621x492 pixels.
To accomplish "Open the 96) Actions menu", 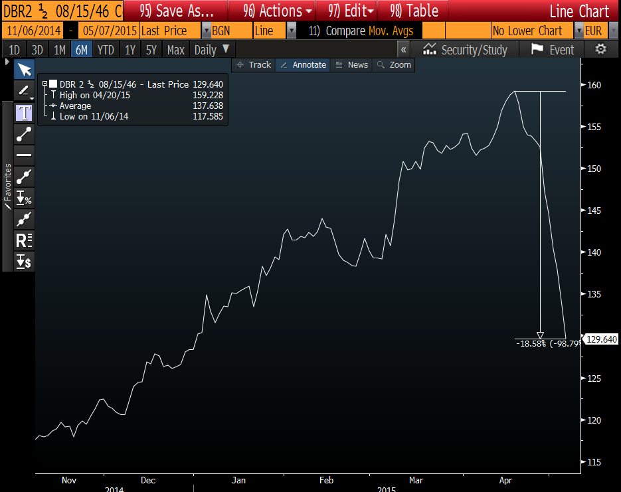I will click(x=272, y=11).
